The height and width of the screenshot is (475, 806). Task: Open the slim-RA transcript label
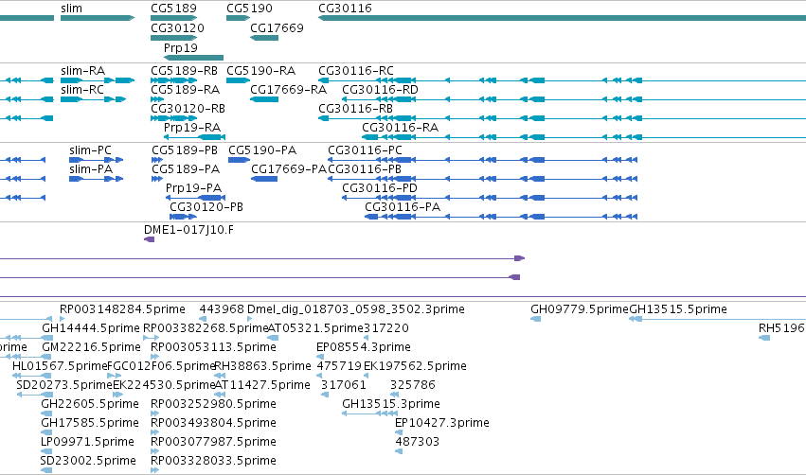82,71
